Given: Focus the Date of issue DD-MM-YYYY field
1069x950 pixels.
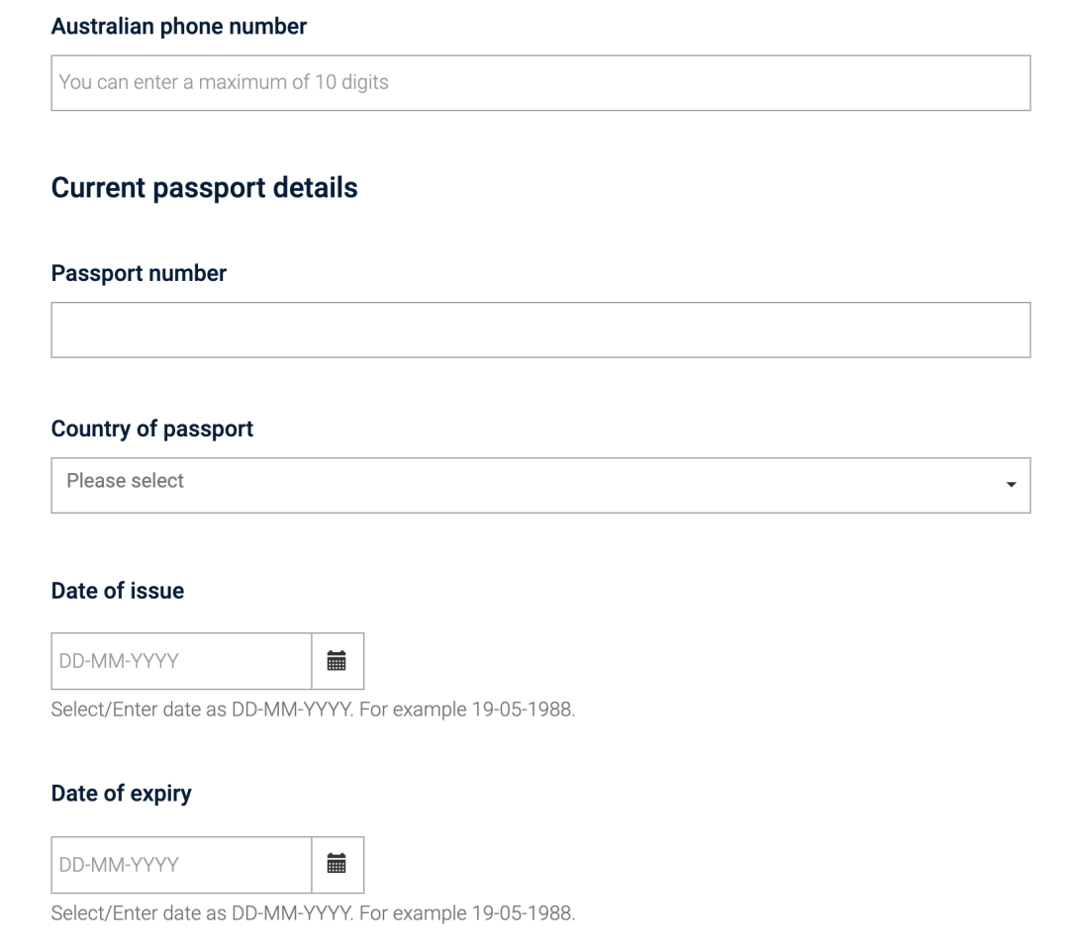Looking at the screenshot, I should click(181, 662).
